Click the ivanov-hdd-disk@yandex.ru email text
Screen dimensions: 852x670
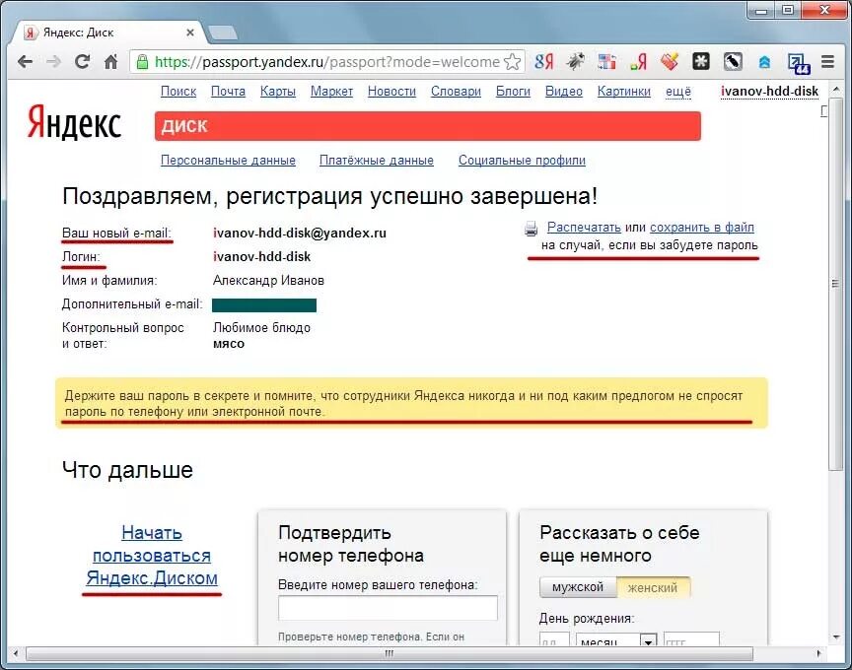[x=300, y=233]
